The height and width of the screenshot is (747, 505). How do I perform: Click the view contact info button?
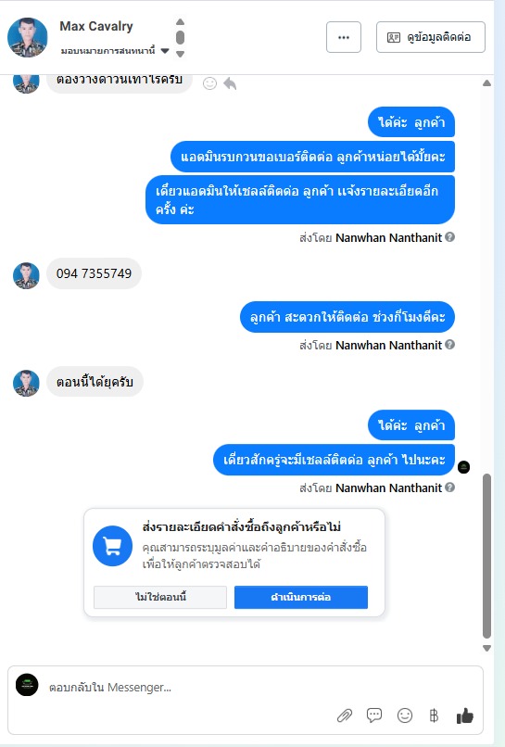(431, 37)
